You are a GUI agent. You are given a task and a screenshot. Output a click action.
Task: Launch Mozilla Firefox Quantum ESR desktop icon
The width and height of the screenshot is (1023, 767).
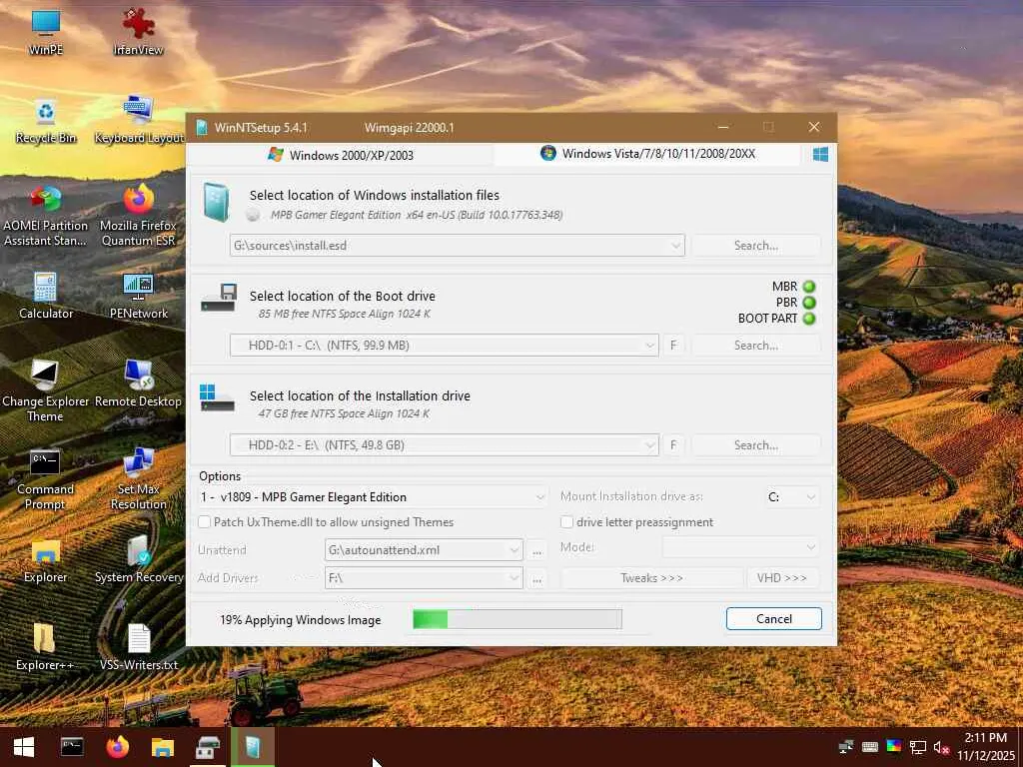(138, 217)
